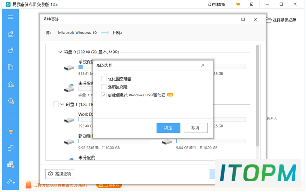
Task: Open the shopping cart icon in sidebar
Action: click(11, 131)
